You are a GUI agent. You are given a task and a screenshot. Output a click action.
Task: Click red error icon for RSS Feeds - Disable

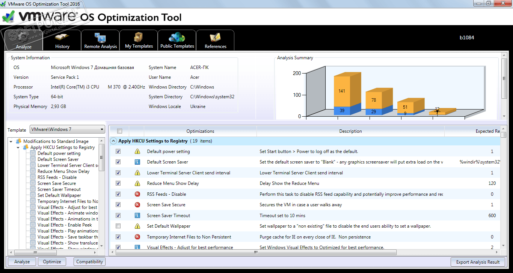[137, 194]
